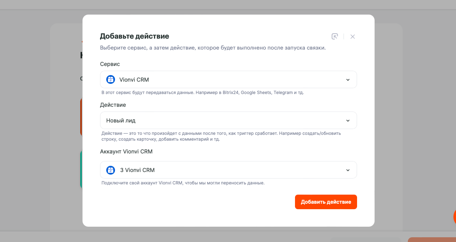Click the Добавить действие button
The width and height of the screenshot is (456, 242).
326,202
